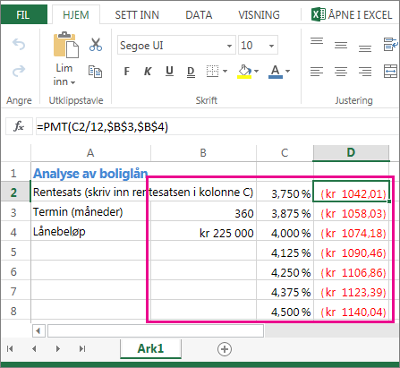Click cell 'Termin (måneder)'
Screen dimensions: 400x368
(x=90, y=212)
